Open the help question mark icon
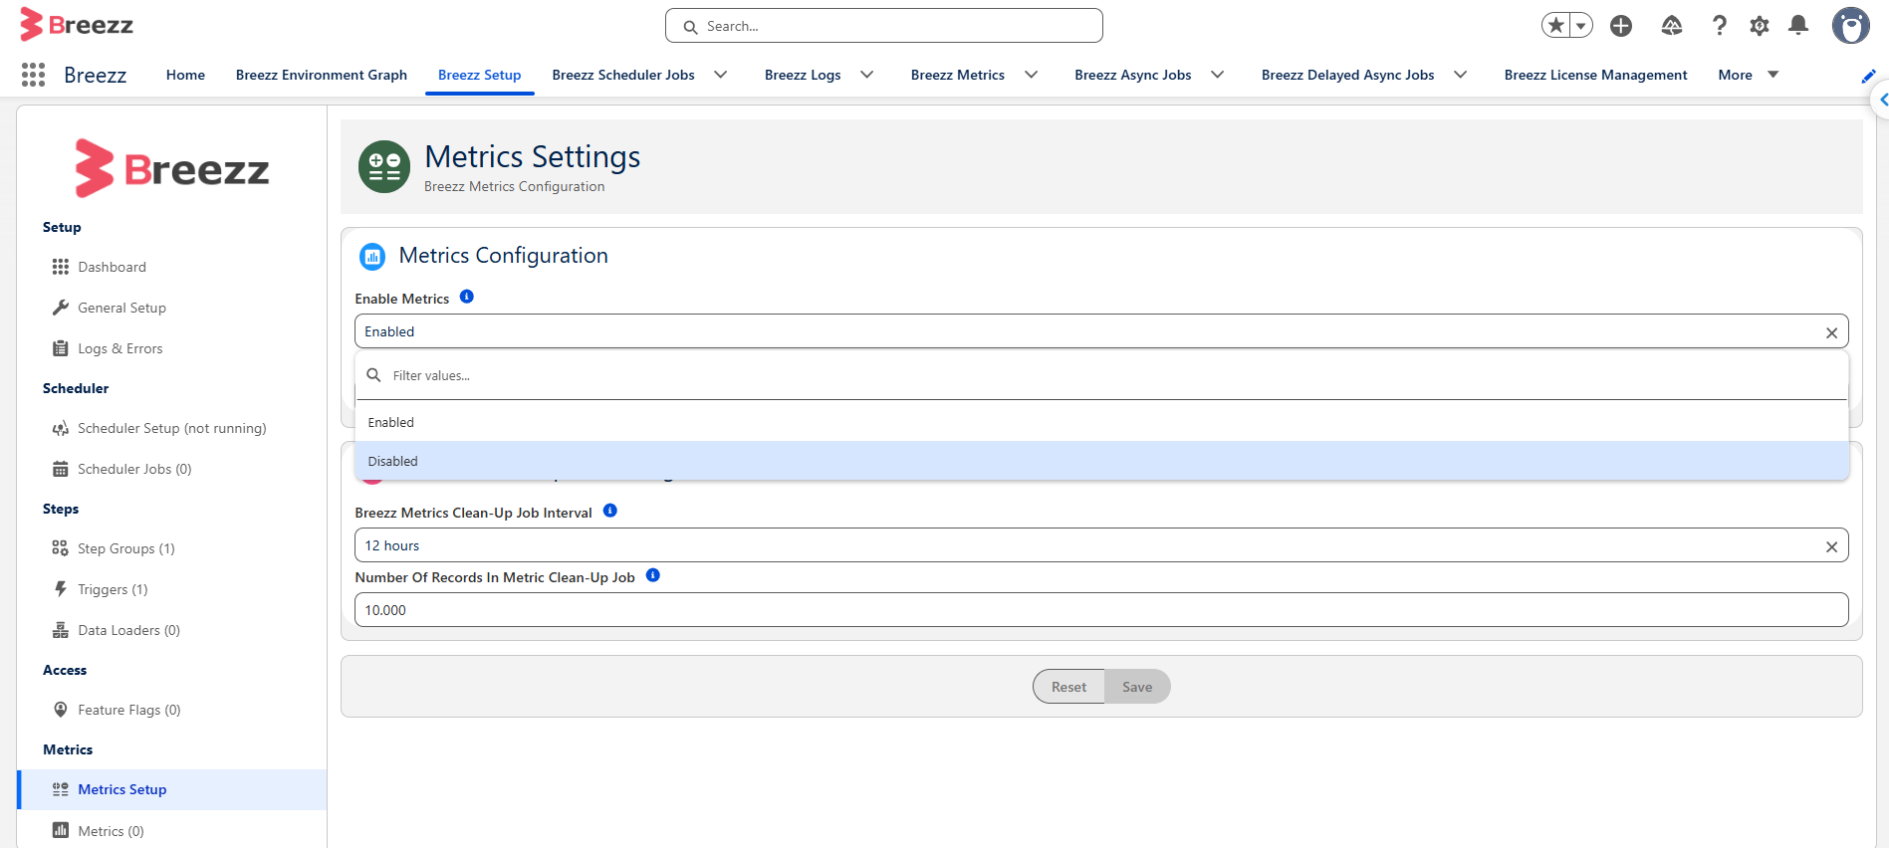 click(1719, 26)
